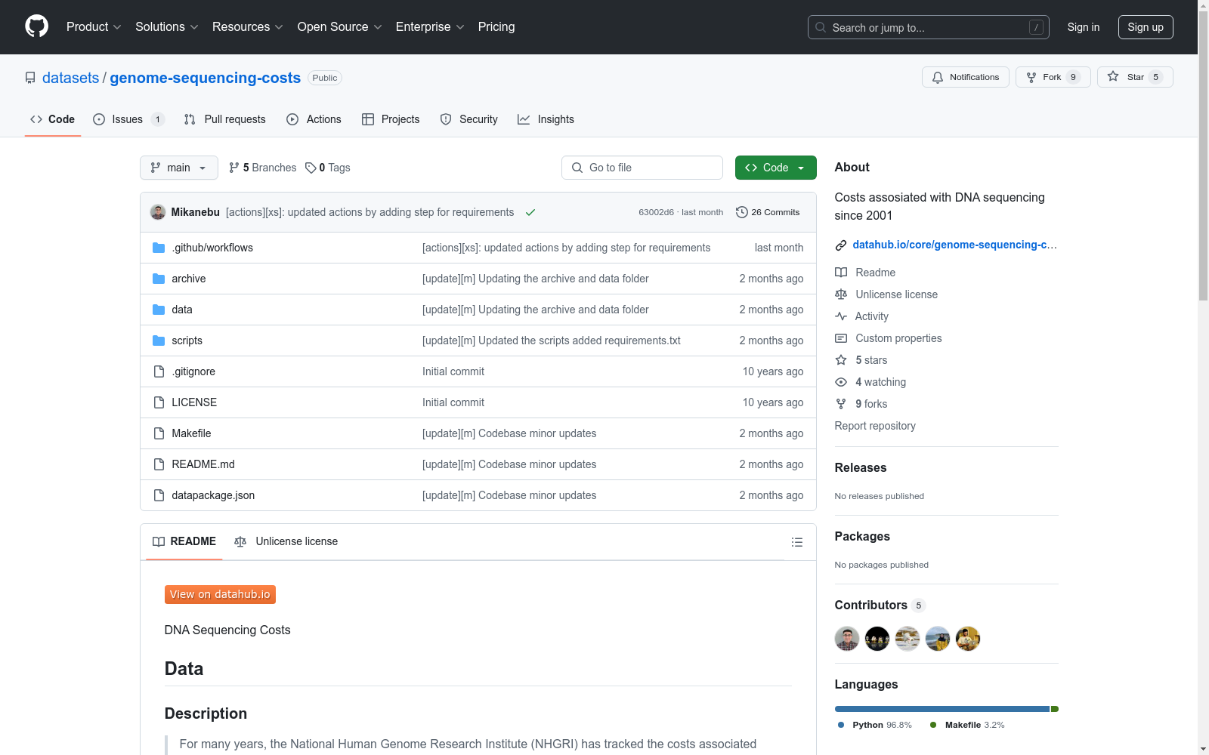This screenshot has width=1209, height=755.
Task: Expand the Solutions menu
Action: pos(167,27)
